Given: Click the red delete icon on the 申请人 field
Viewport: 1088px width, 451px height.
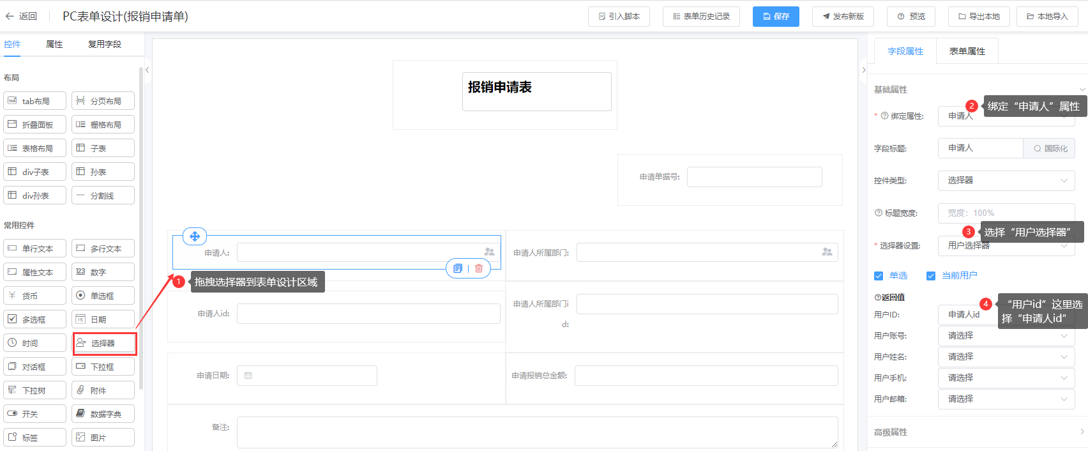Looking at the screenshot, I should pyautogui.click(x=479, y=269).
